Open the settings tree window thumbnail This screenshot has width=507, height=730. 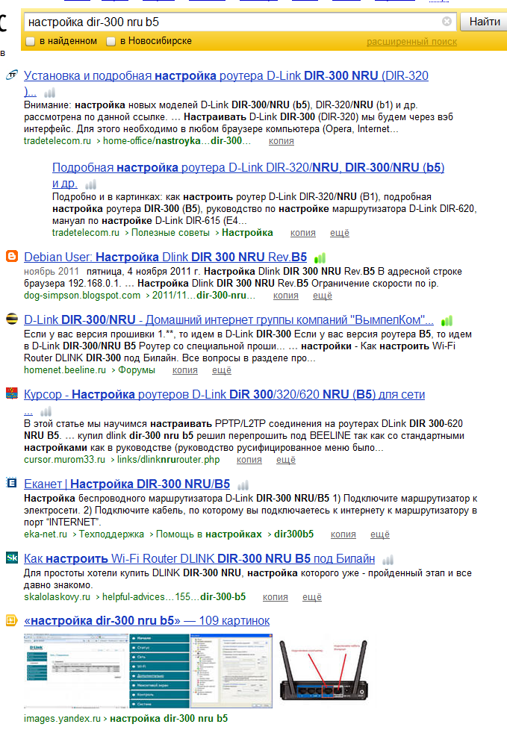231,670
